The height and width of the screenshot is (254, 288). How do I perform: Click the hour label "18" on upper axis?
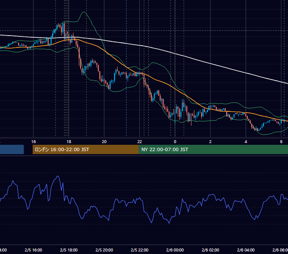[x=69, y=142]
